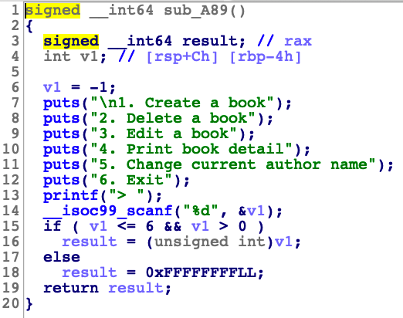Click the printf function call
The height and width of the screenshot is (318, 403).
click(71, 195)
